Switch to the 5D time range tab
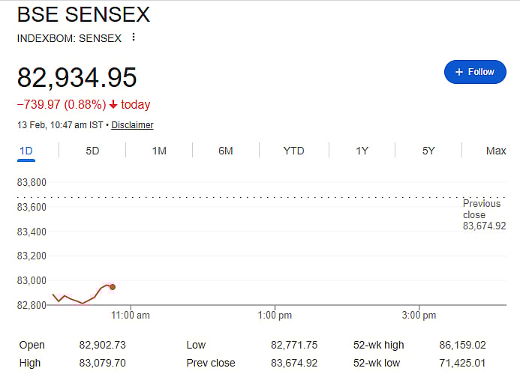This screenshot has height=383, width=520. point(92,151)
